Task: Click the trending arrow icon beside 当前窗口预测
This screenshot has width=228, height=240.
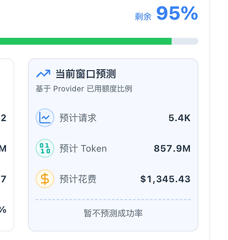Action: (43, 74)
